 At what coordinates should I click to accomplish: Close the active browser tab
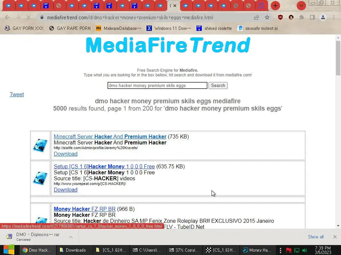[x=175, y=6]
